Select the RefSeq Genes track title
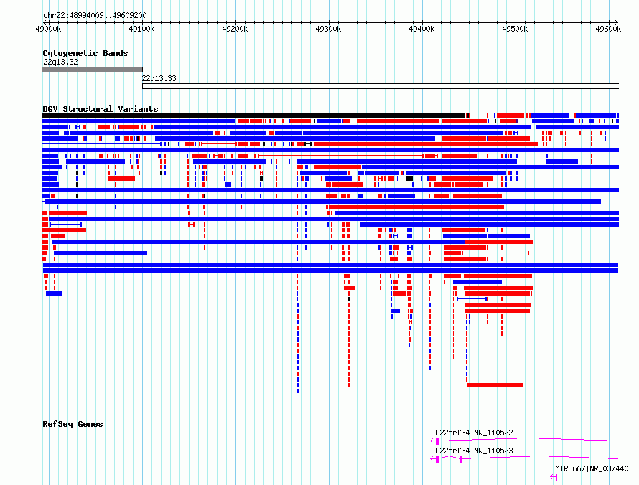The height and width of the screenshot is (485, 639). (x=73, y=424)
